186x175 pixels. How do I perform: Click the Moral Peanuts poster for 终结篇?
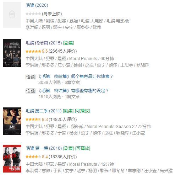pyautogui.click(x=12, y=53)
